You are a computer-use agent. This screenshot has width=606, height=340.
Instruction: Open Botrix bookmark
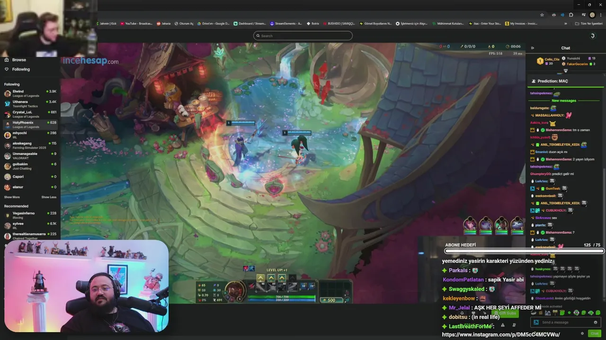point(313,24)
